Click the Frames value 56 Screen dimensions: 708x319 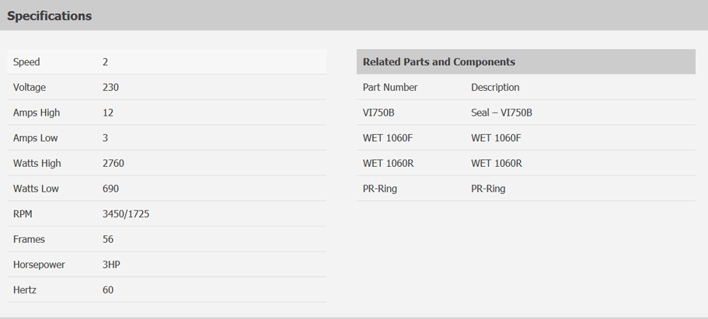(x=108, y=239)
